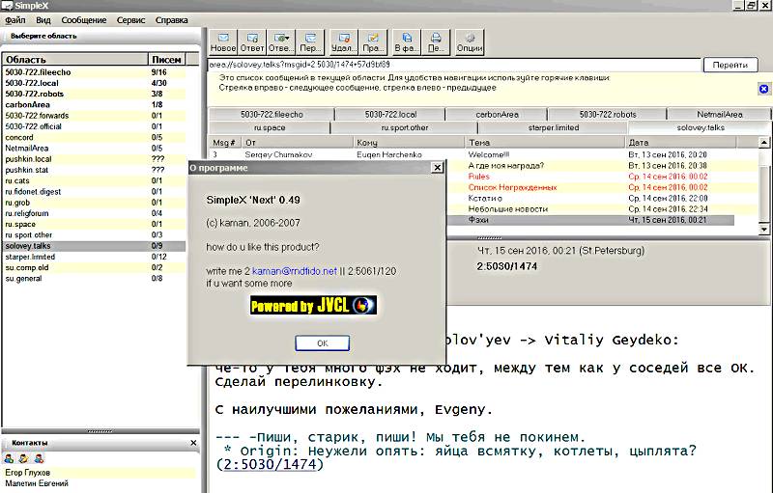Switch to the ru.sport.other tab
773x493 pixels.
404,127
